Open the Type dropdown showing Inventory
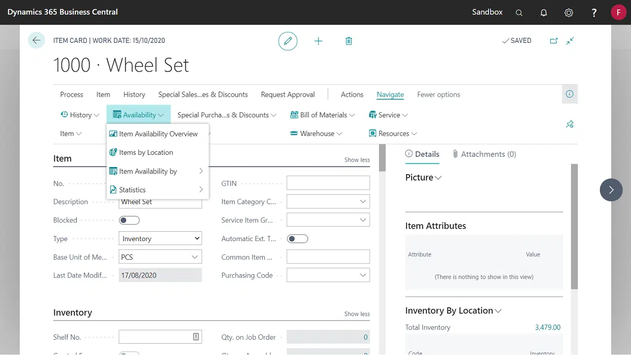Viewport: 631px width, 355px height. pos(160,239)
